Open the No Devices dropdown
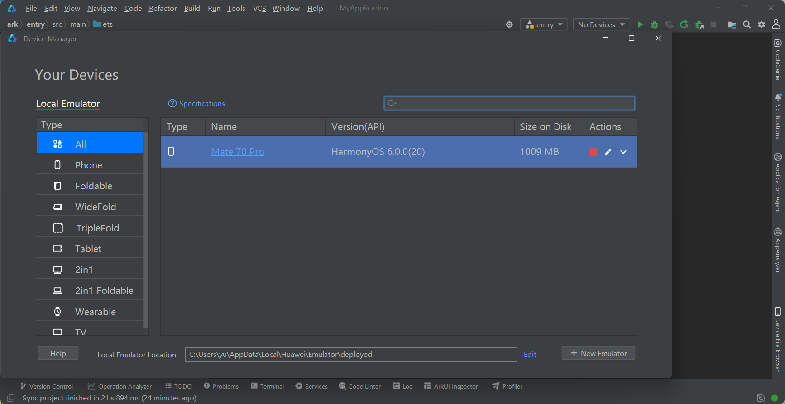The height and width of the screenshot is (404, 785). 601,24
